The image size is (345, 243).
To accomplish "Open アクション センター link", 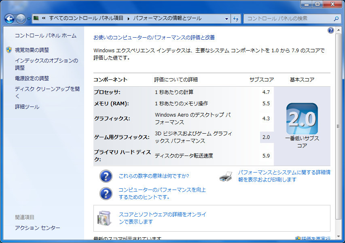I will 37,228.
